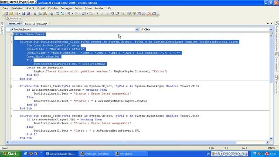Switch to Form1.vb [Entwurf] designer tab
The width and height of the screenshot is (279, 157).
click(x=36, y=24)
